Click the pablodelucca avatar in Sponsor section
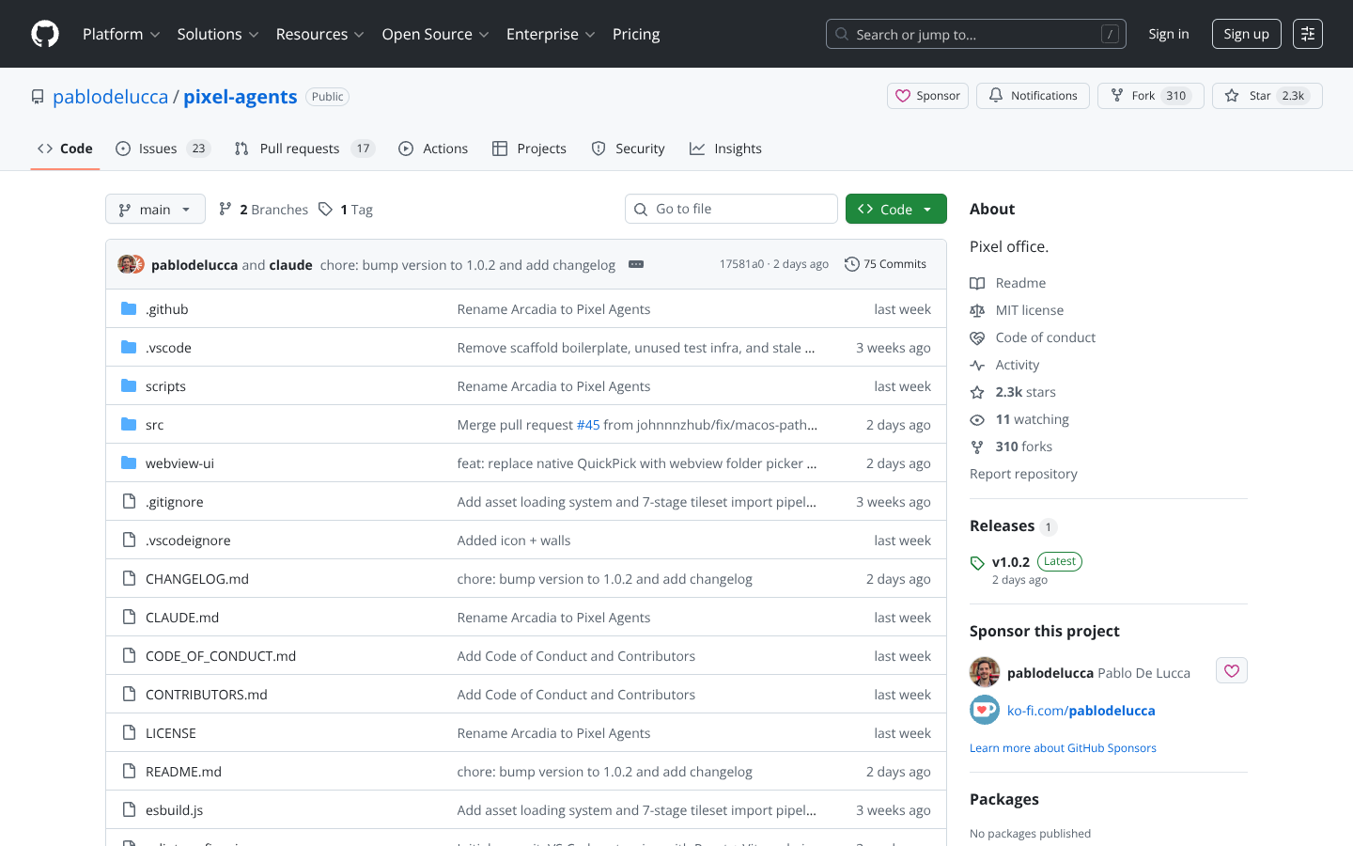This screenshot has height=846, width=1353. [984, 672]
